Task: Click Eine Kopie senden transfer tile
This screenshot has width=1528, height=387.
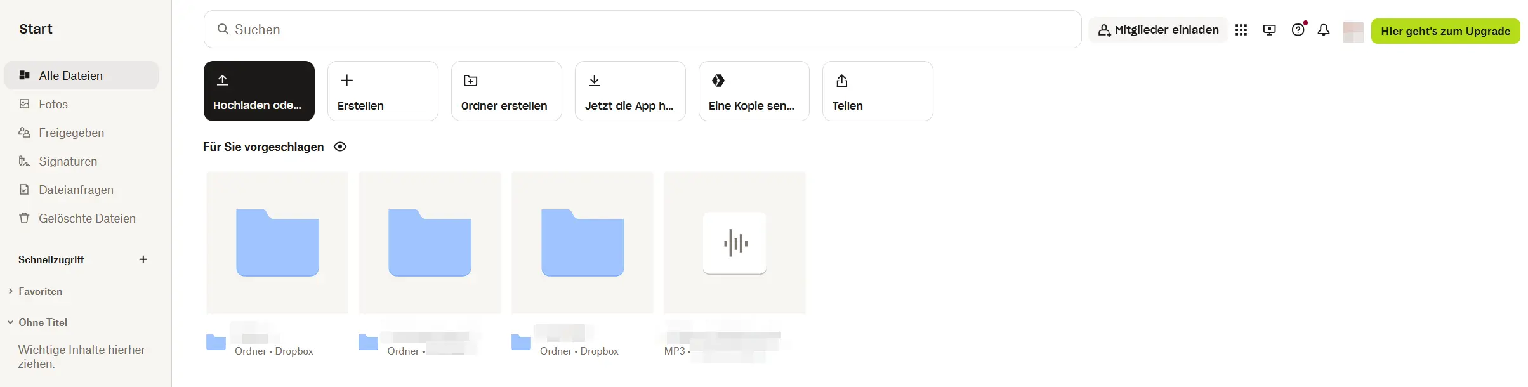Action: [x=754, y=91]
